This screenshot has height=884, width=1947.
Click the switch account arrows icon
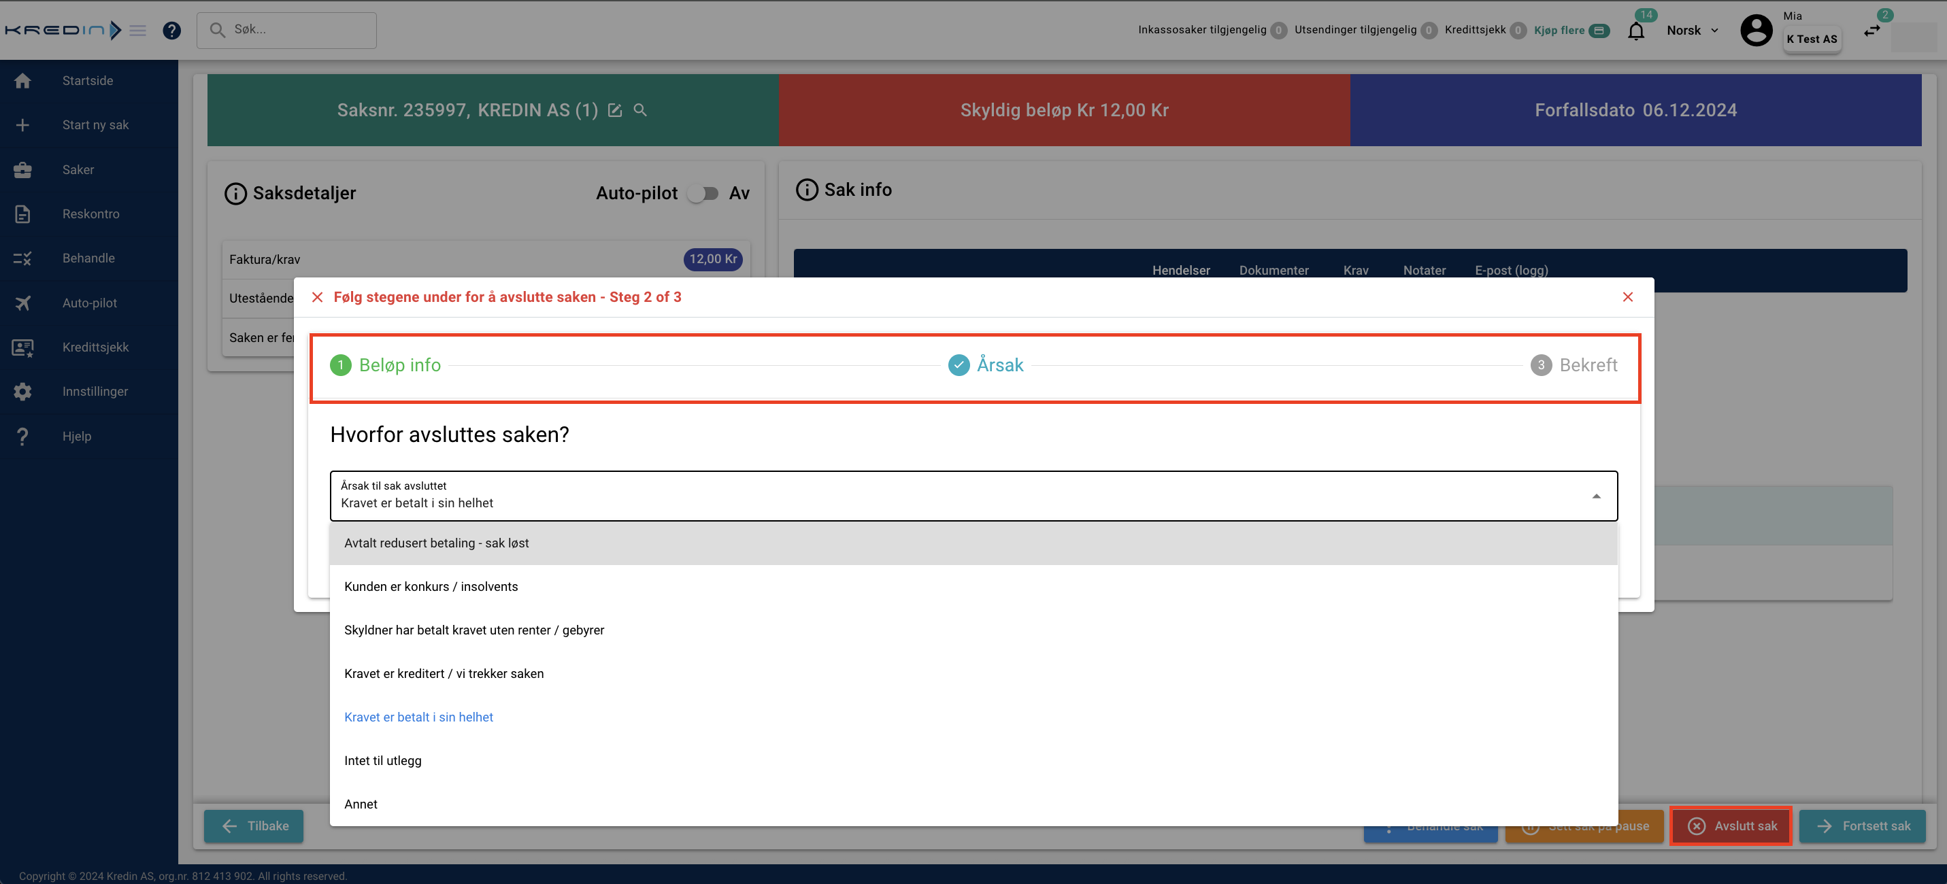(x=1871, y=30)
